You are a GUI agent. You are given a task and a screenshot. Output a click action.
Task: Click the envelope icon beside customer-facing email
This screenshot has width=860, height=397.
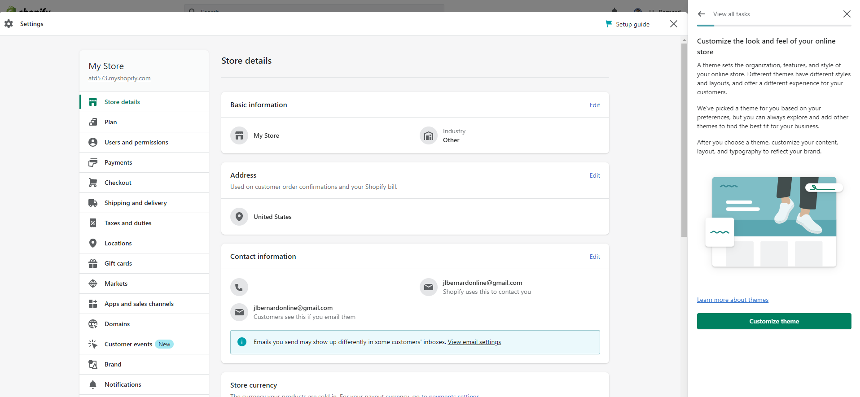pos(239,312)
